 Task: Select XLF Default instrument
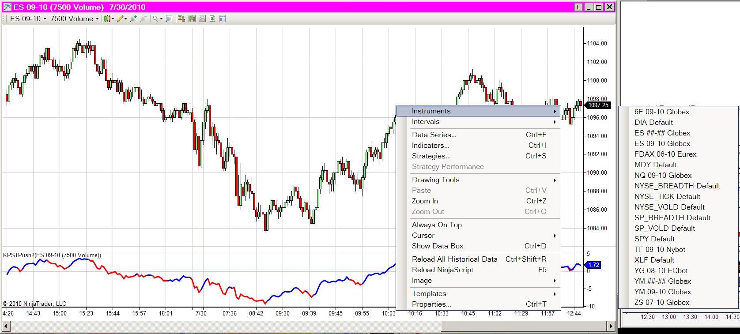point(679,260)
